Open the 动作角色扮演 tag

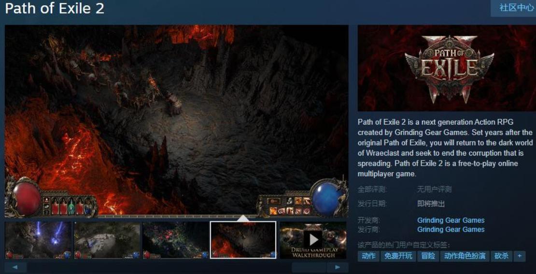pos(465,256)
